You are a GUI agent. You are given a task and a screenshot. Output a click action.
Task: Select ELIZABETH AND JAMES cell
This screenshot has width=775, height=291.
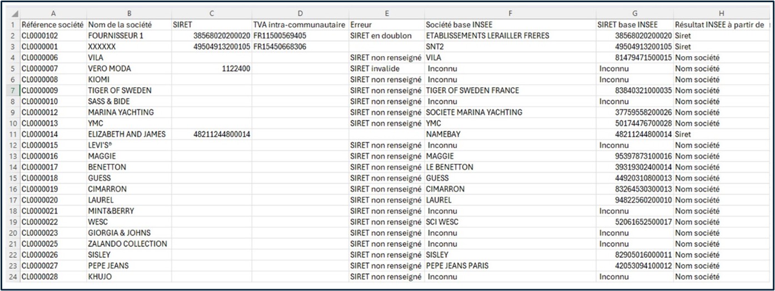pos(129,134)
